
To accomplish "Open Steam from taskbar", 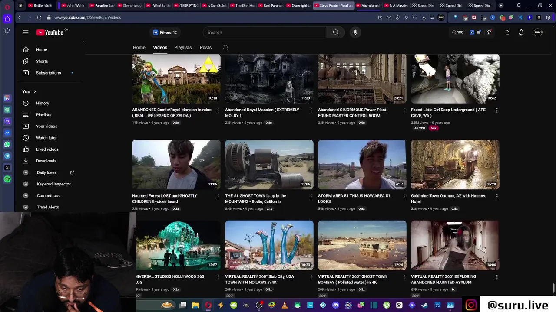I will click(x=424, y=305).
